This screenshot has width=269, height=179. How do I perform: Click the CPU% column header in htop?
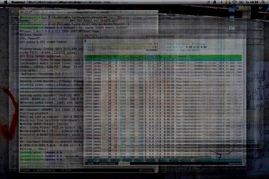coord(151,57)
